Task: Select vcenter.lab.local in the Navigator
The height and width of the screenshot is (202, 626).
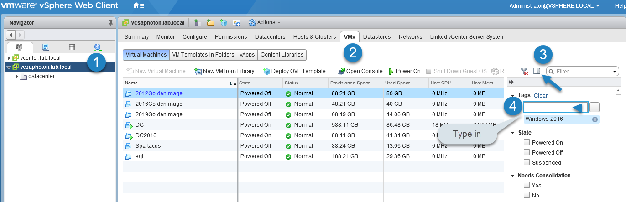Action: [40, 58]
